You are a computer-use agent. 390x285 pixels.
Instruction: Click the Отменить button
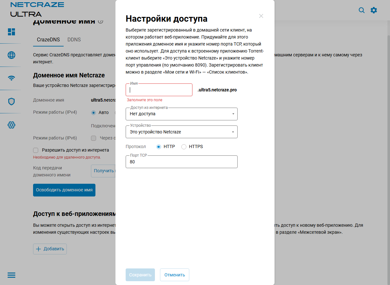[x=175, y=275]
